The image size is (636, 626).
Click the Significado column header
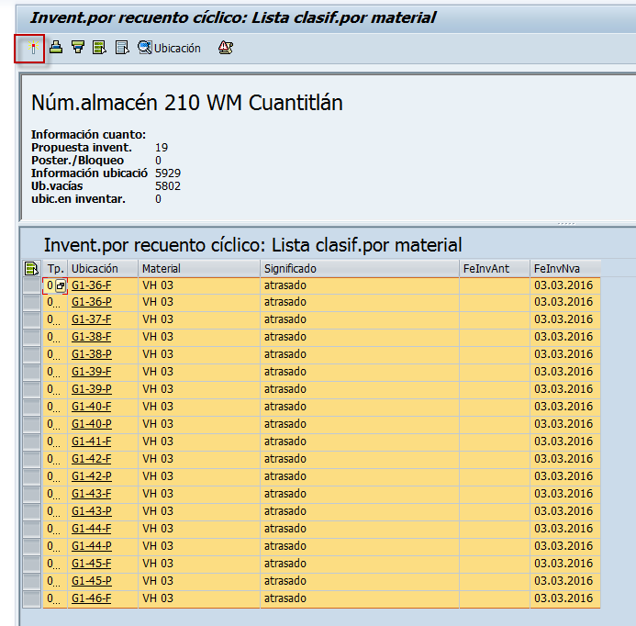(x=359, y=268)
